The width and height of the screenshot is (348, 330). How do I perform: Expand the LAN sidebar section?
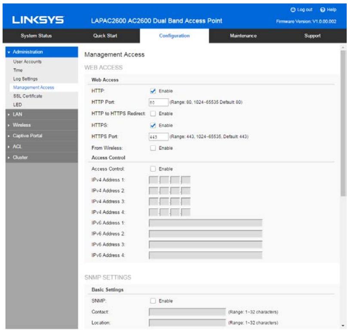42,114
